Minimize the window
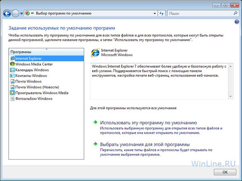This screenshot has height=181, width=242. tap(216, 6)
